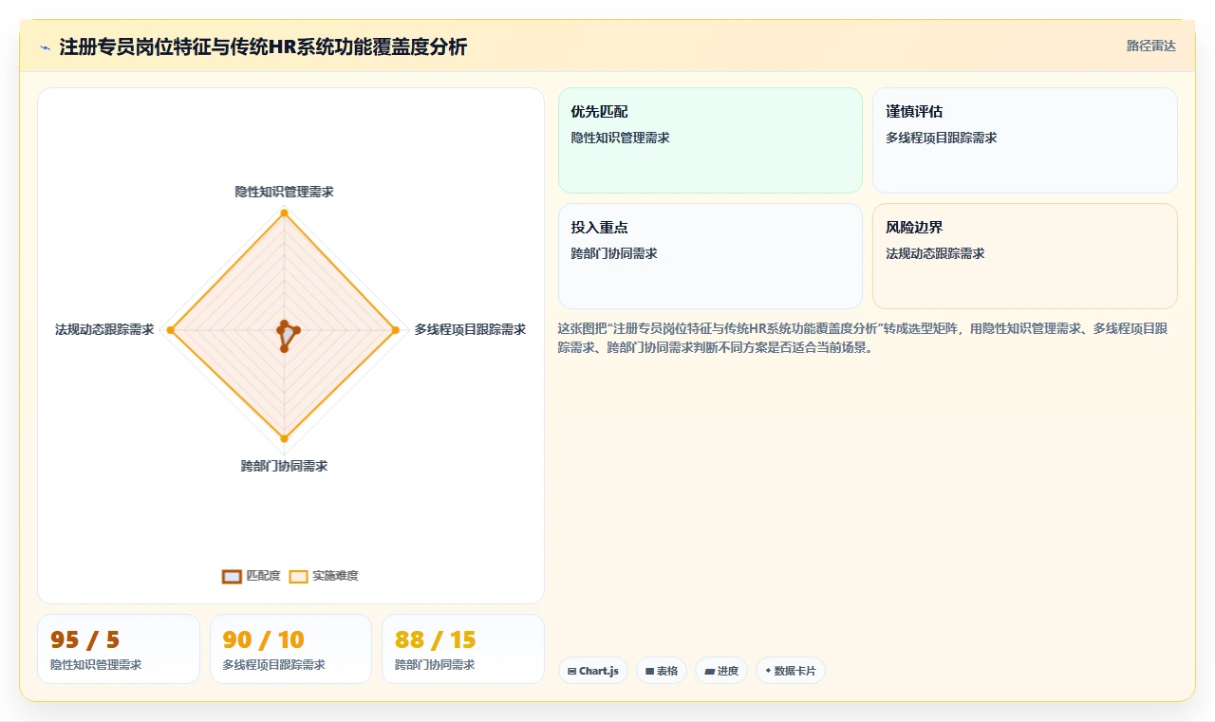Image resolution: width=1215 pixels, height=722 pixels.
Task: Open the 风险边界 card
Action: (x=1025, y=256)
